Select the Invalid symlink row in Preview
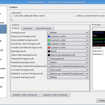 [x=99, y=45]
